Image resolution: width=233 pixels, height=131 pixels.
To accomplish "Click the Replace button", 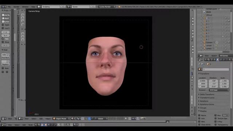I will (5, 64).
